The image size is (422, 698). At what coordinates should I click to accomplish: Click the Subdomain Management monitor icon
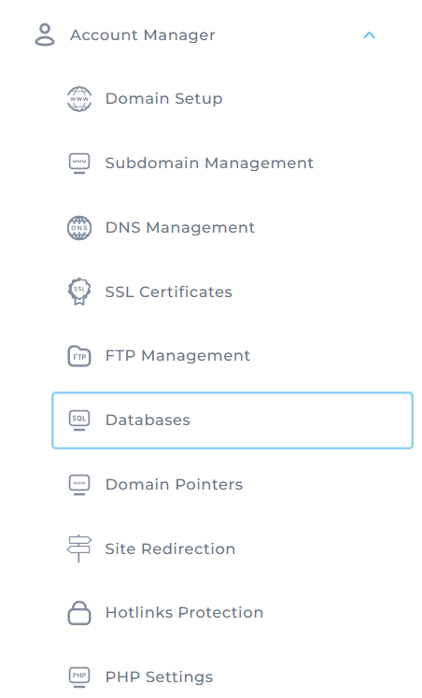point(79,164)
